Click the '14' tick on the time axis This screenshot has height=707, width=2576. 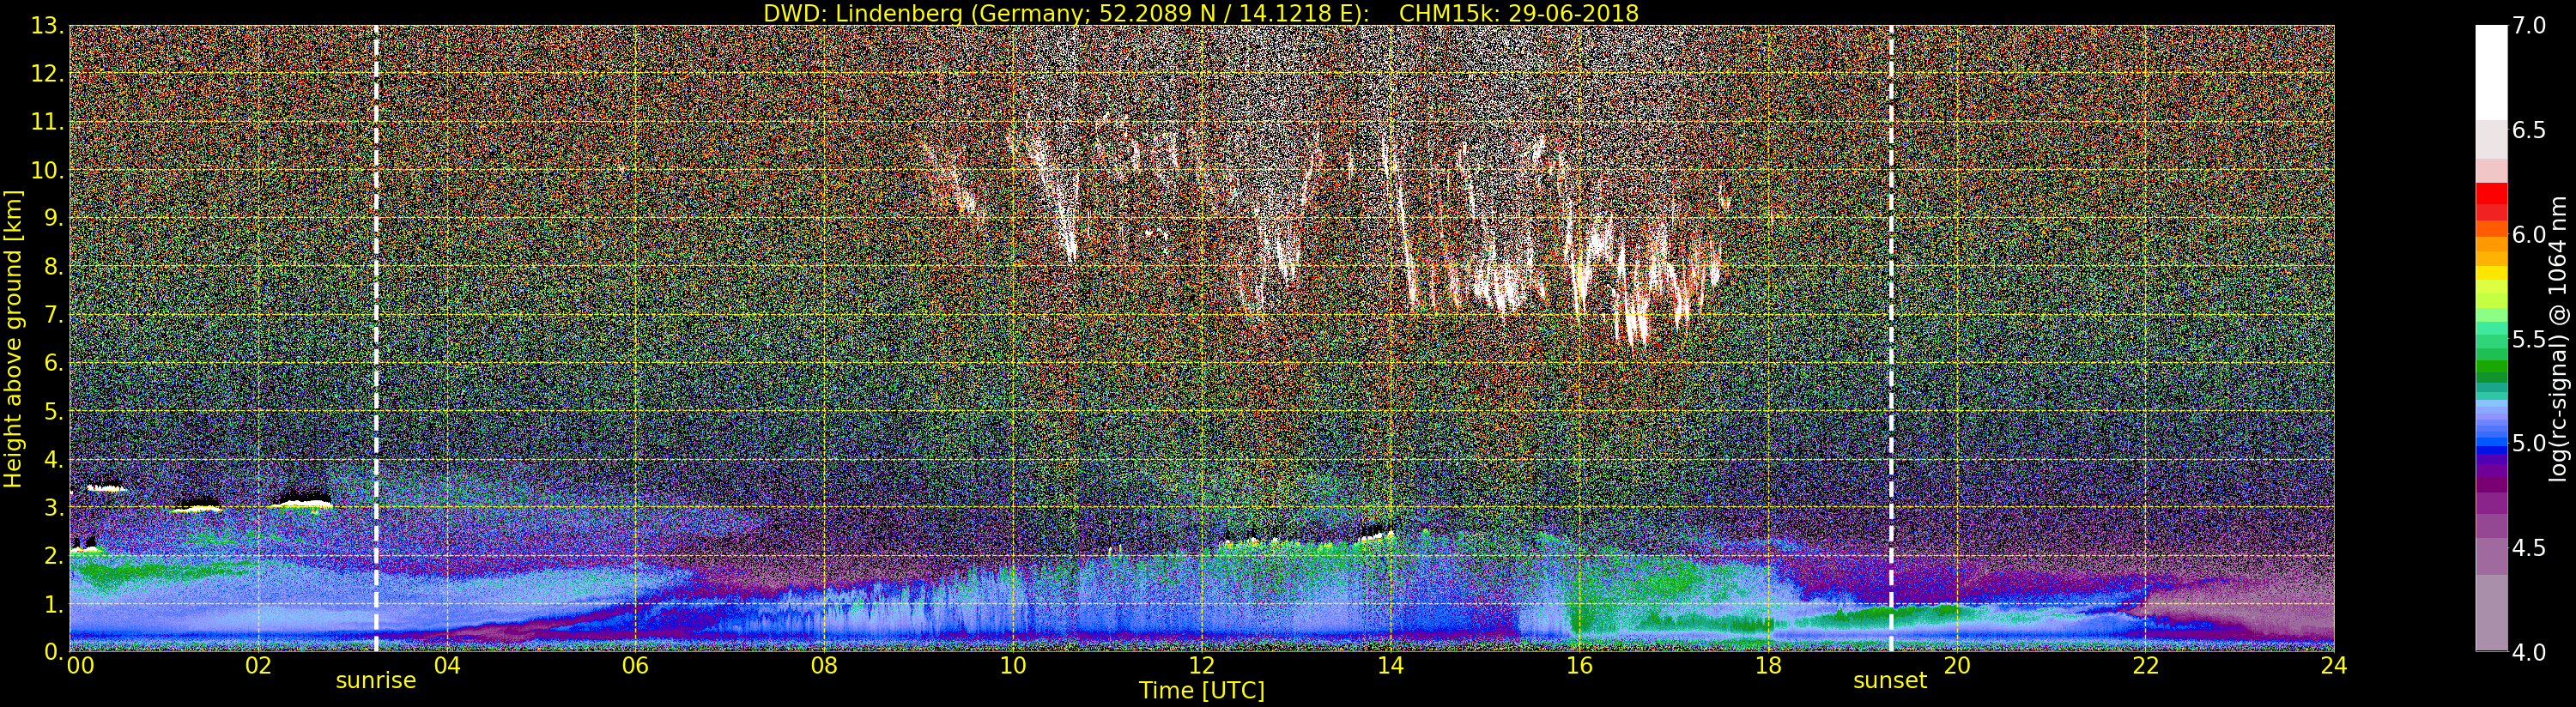(x=1390, y=666)
